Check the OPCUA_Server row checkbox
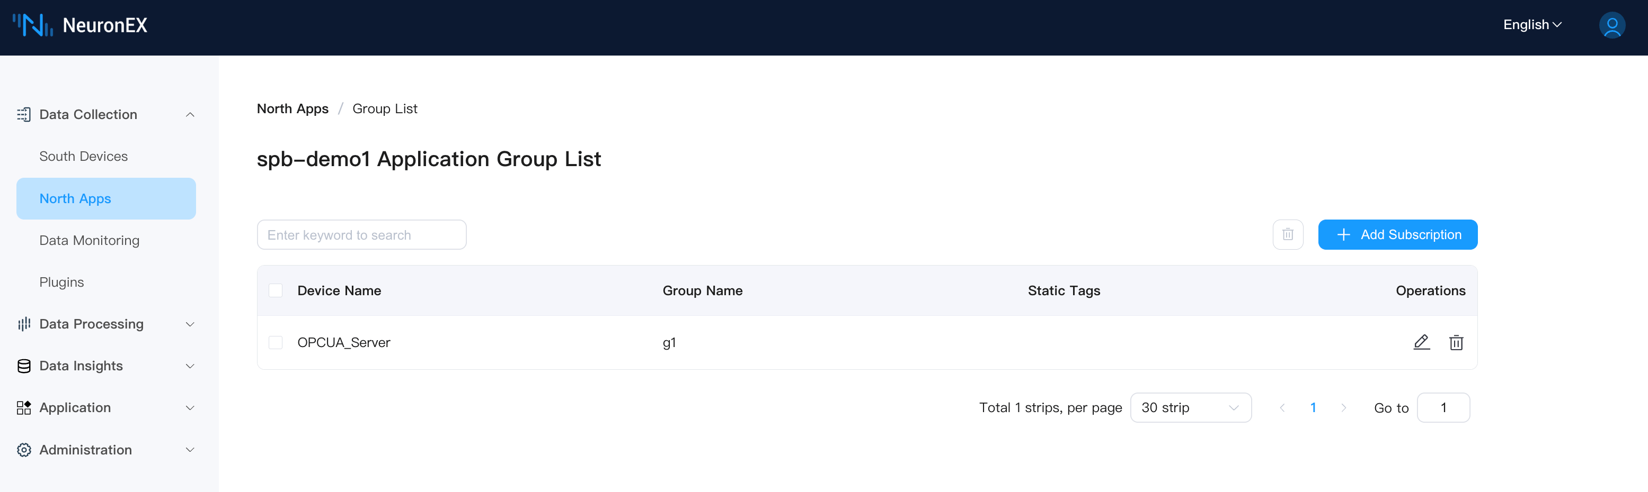Viewport: 1648px width, 492px height. pos(276,342)
